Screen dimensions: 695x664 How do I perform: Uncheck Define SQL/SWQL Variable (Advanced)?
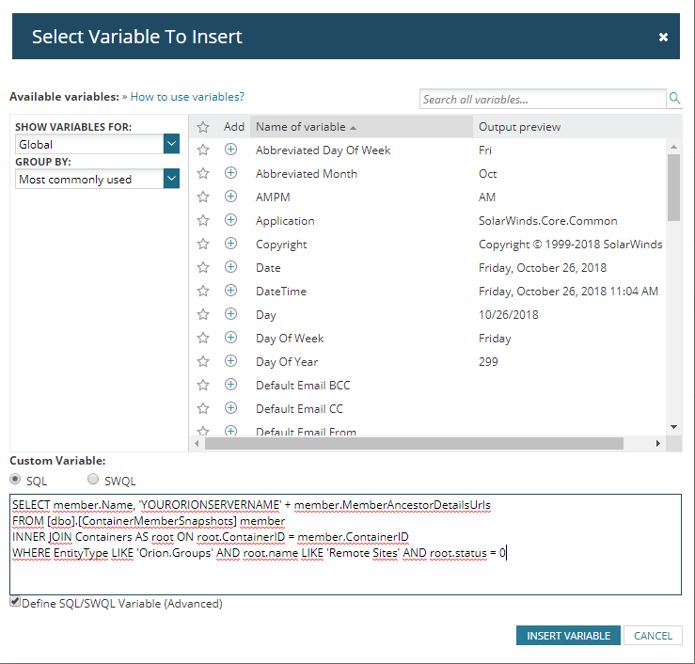click(15, 602)
